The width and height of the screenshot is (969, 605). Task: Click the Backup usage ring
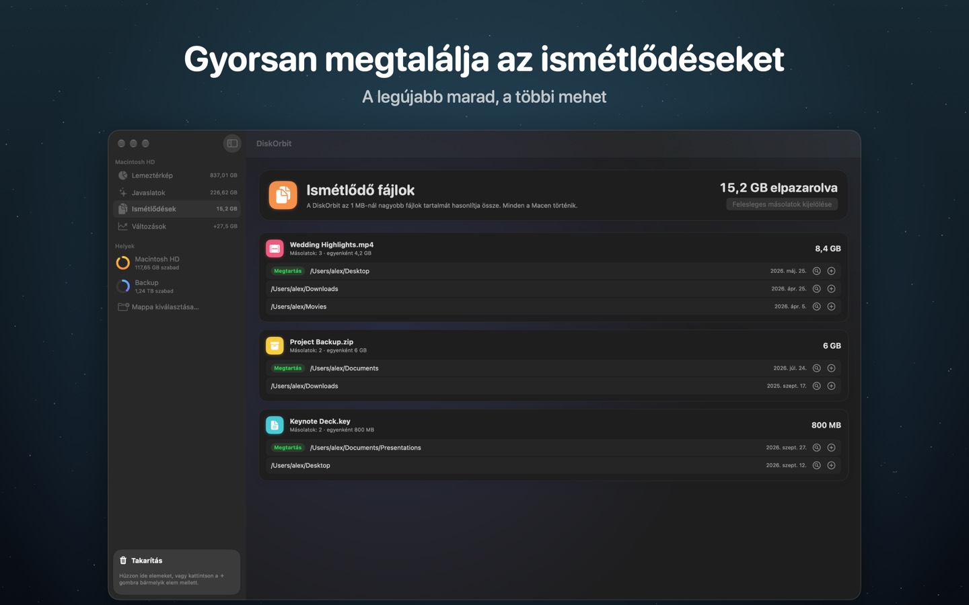click(123, 286)
